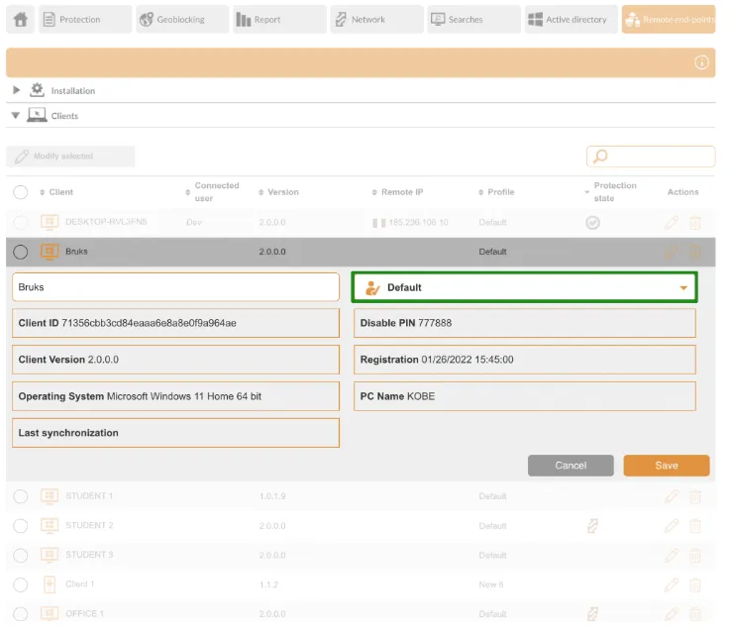Edit the Client 1 pencil icon

click(x=672, y=584)
